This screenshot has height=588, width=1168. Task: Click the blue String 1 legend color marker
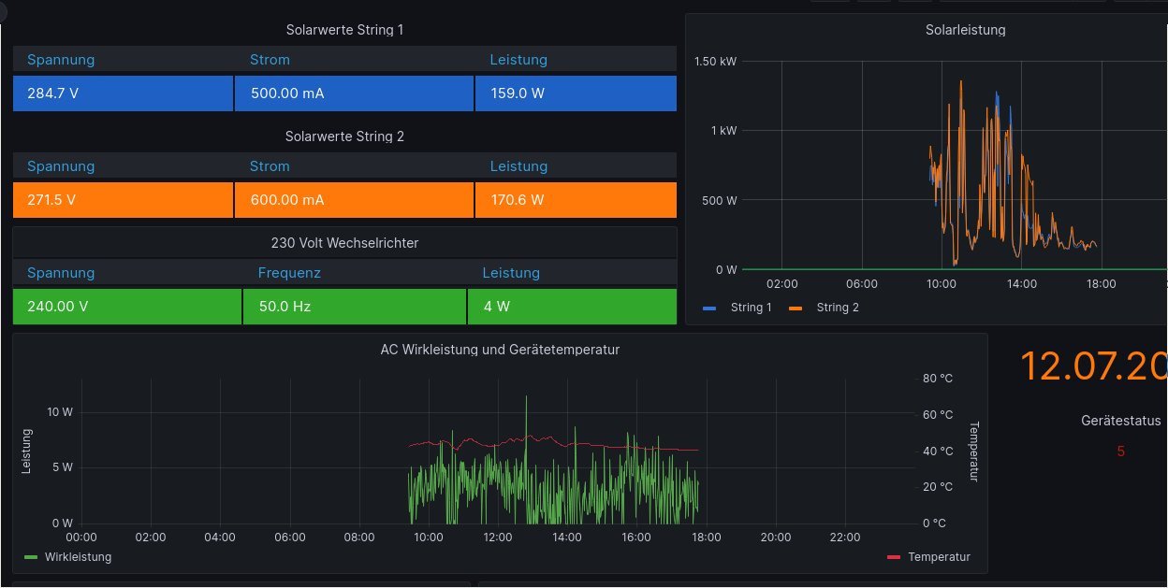tap(709, 308)
